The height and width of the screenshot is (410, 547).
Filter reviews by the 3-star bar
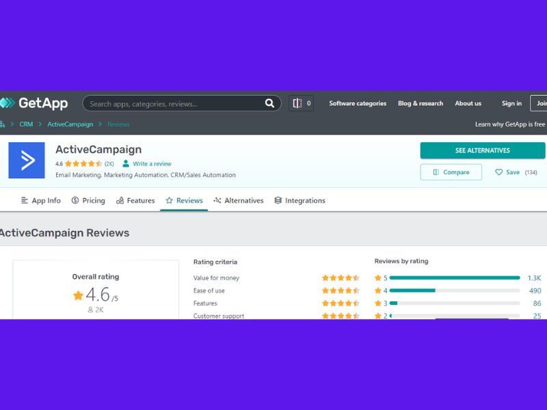pos(455,303)
